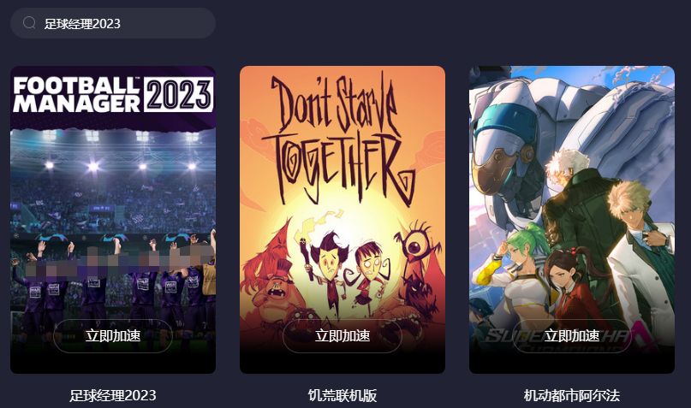691x408 pixels.
Task: Select the 机动都市阿尔法 game cover
Action: pos(572,220)
